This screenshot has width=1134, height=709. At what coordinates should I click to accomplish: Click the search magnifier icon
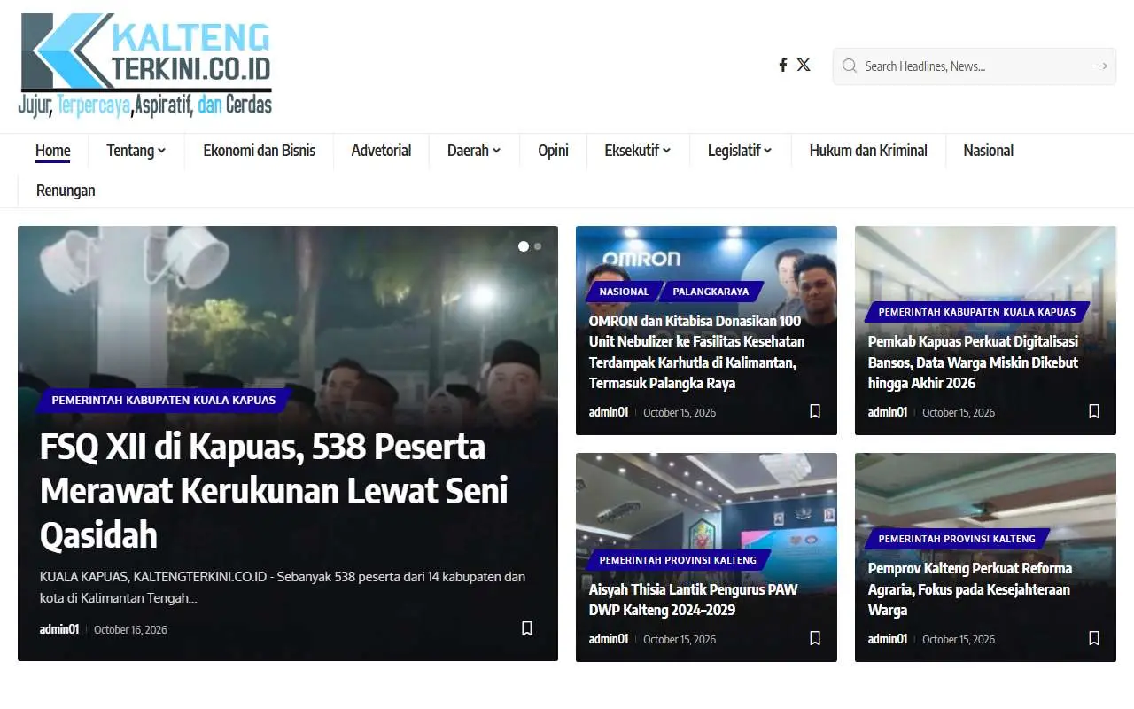(x=850, y=66)
